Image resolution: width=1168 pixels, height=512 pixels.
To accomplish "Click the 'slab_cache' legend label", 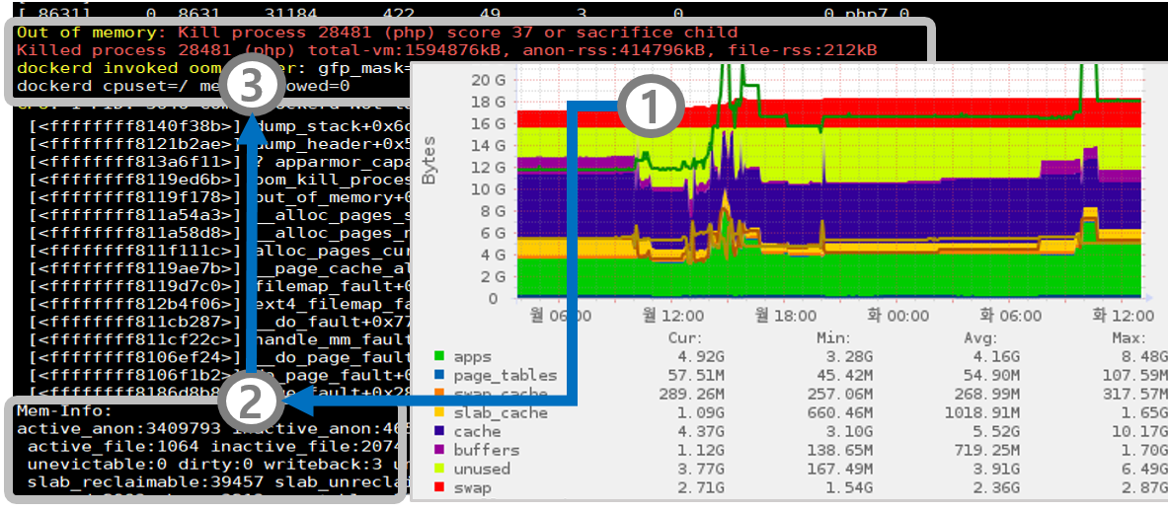I will (x=500, y=413).
